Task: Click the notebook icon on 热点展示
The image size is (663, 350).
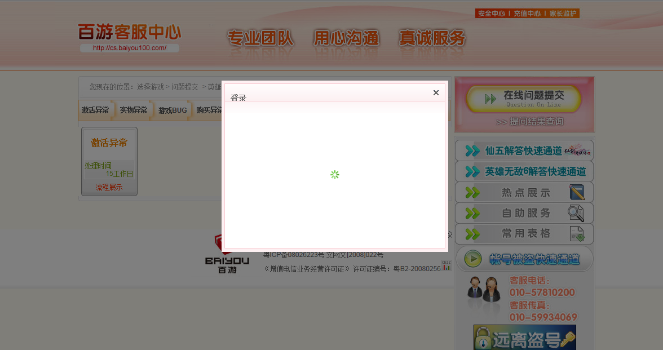Action: [577, 193]
